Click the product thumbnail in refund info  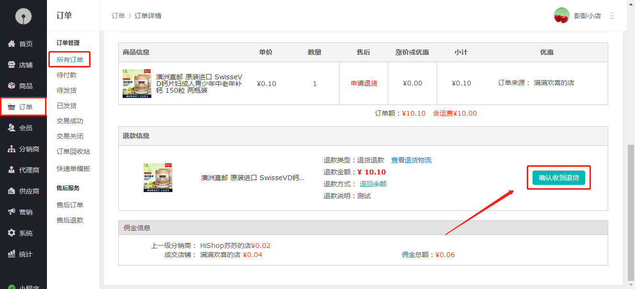click(158, 178)
